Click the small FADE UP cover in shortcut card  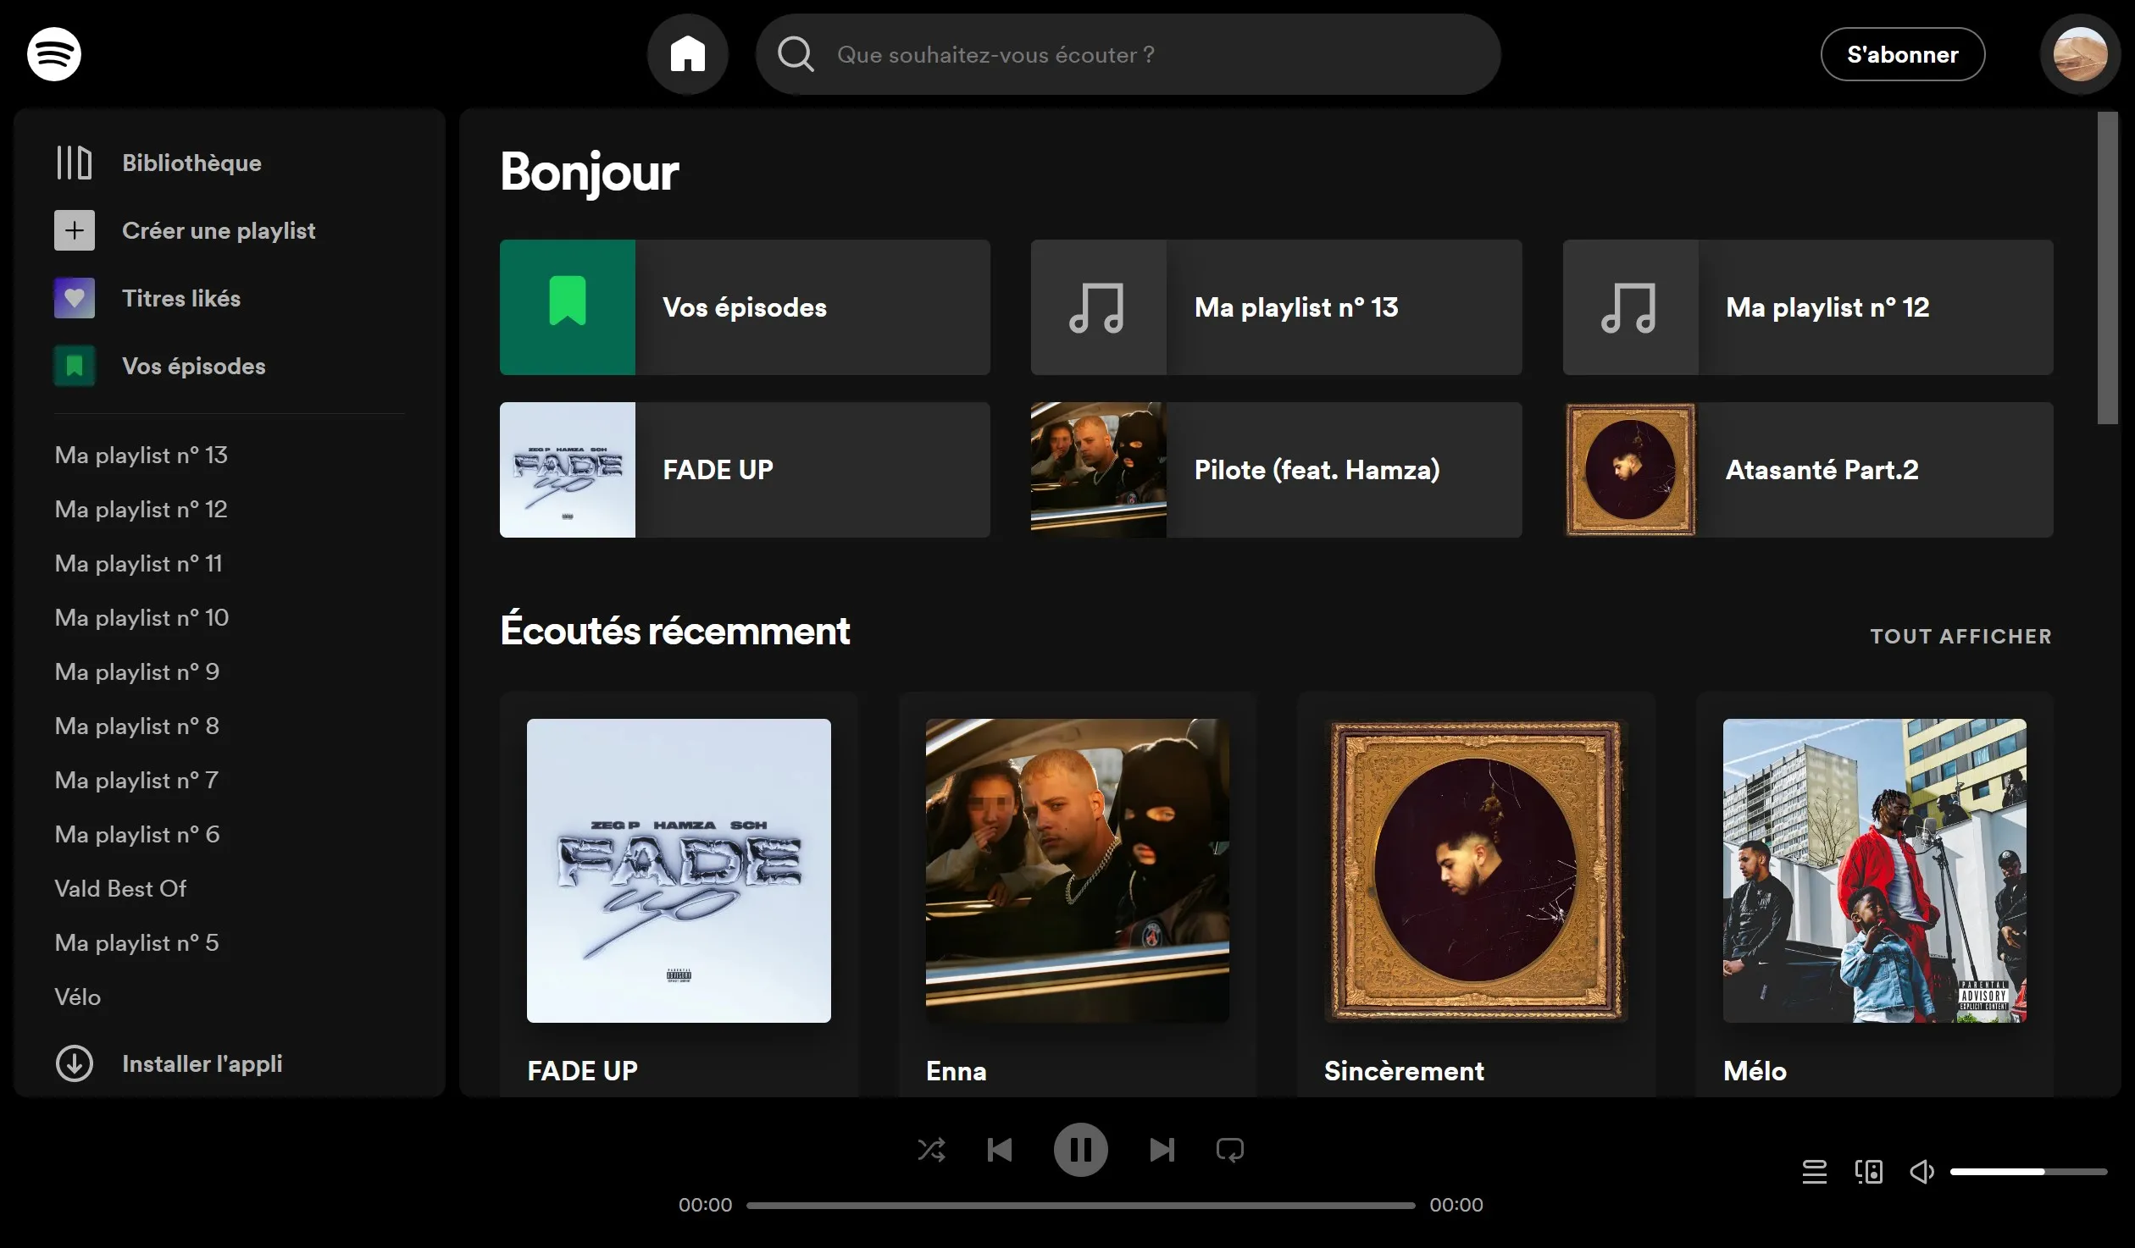568,470
